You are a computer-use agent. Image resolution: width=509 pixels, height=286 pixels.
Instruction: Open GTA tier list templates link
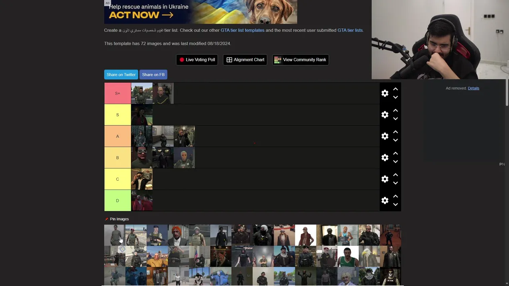243,30
